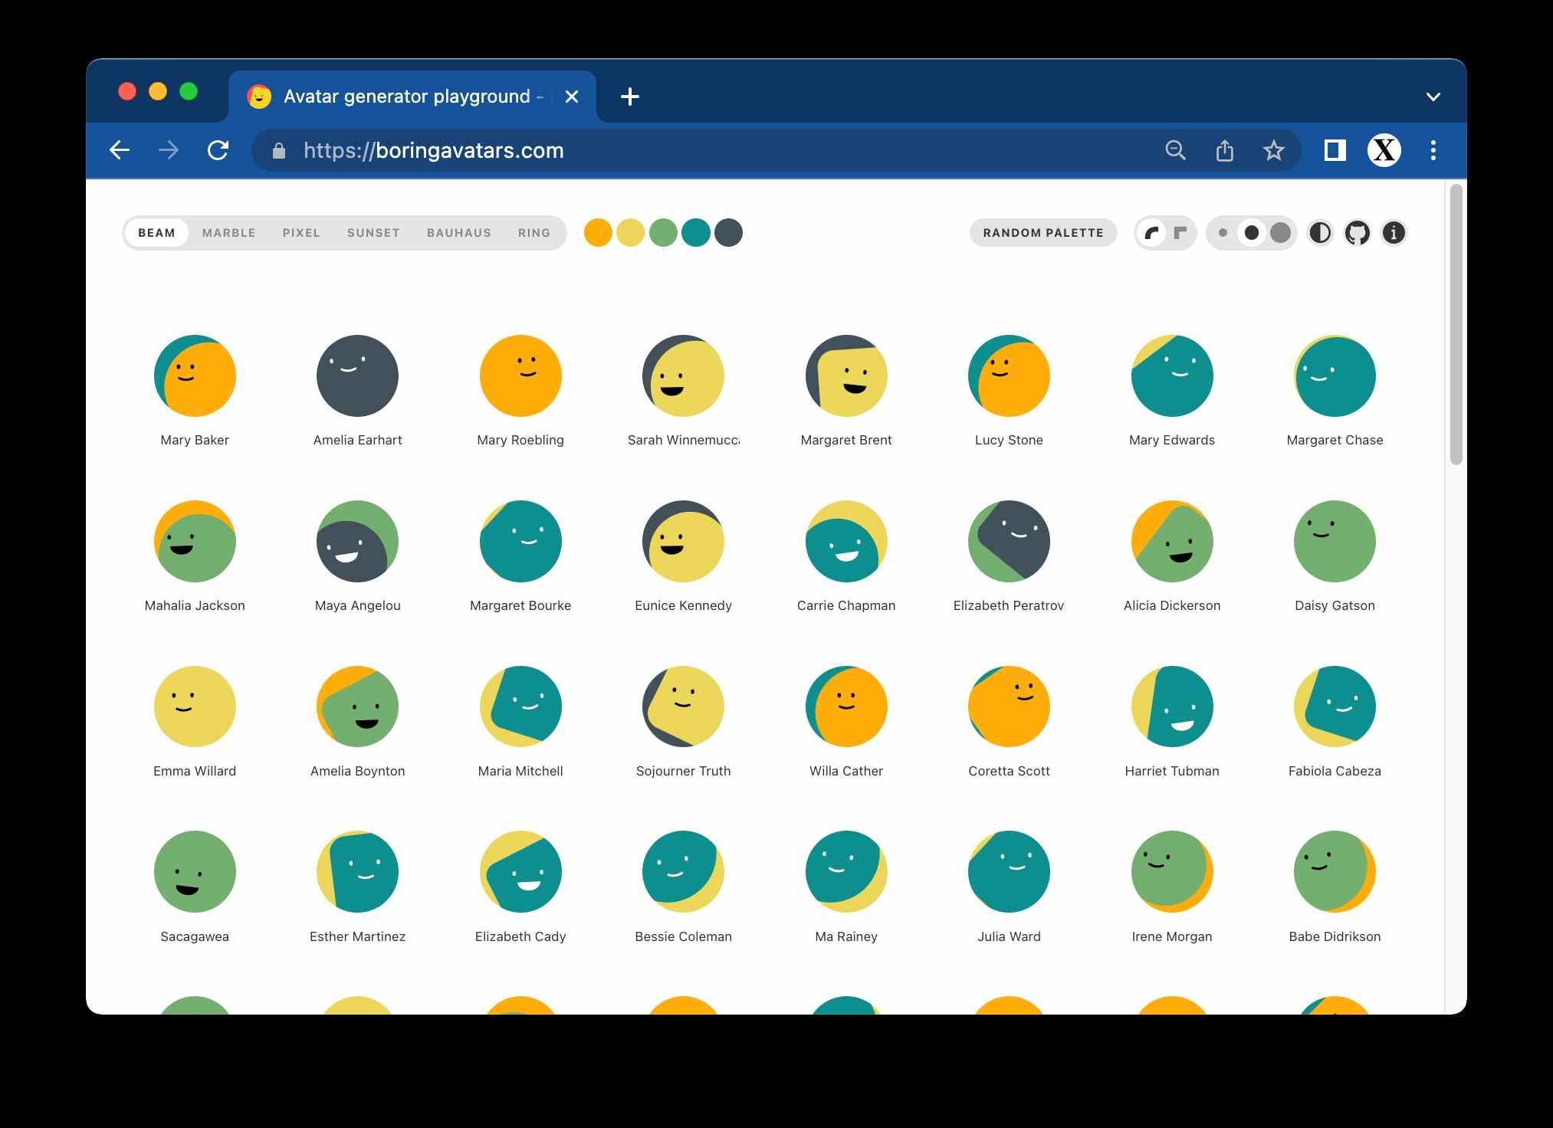
Task: Open browser side panel icon
Action: pyautogui.click(x=1335, y=151)
